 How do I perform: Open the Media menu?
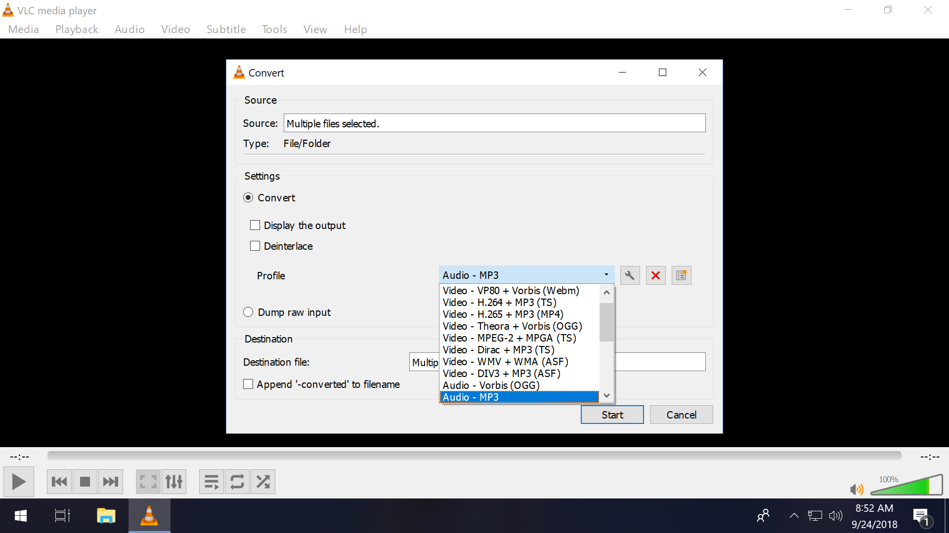point(23,29)
